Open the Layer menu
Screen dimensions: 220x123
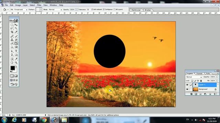click(25, 5)
